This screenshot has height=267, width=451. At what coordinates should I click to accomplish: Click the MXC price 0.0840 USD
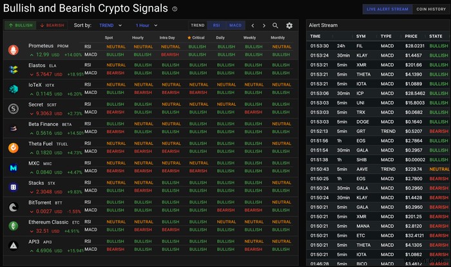tap(49, 172)
